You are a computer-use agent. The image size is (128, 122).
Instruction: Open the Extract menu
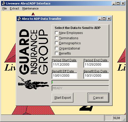click(14, 8)
